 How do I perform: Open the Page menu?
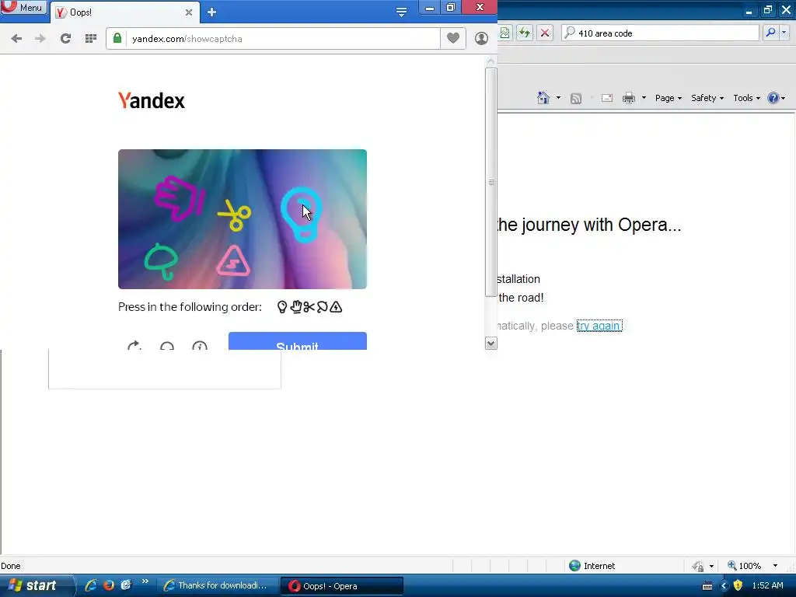[x=668, y=98]
